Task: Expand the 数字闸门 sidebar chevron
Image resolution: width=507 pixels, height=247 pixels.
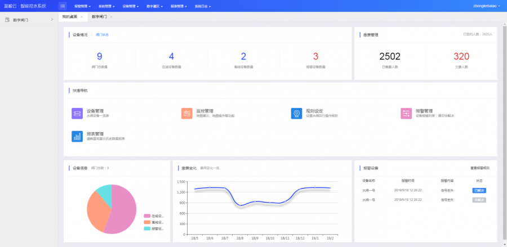Action: pos(52,20)
